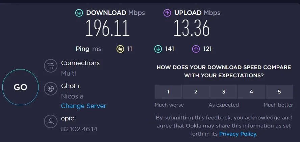This screenshot has height=142, width=300.
Task: Click the GhoFi server name
Action: click(x=70, y=86)
